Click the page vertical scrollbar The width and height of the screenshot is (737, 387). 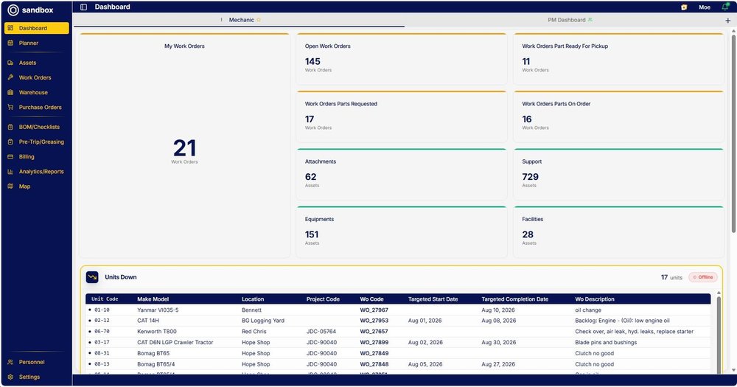coord(733,133)
